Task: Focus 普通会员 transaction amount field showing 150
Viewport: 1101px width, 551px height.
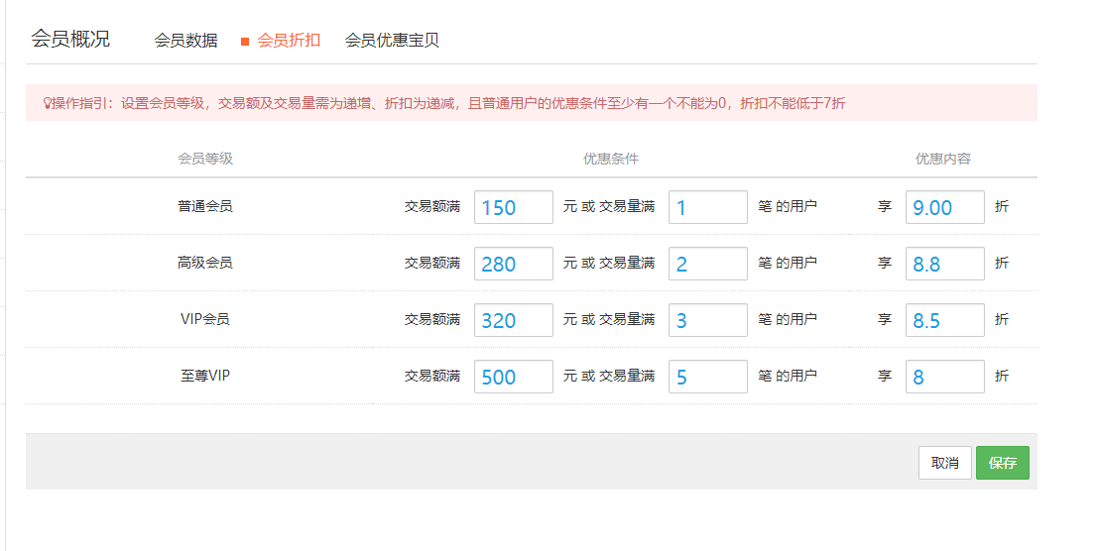Action: pyautogui.click(x=513, y=207)
